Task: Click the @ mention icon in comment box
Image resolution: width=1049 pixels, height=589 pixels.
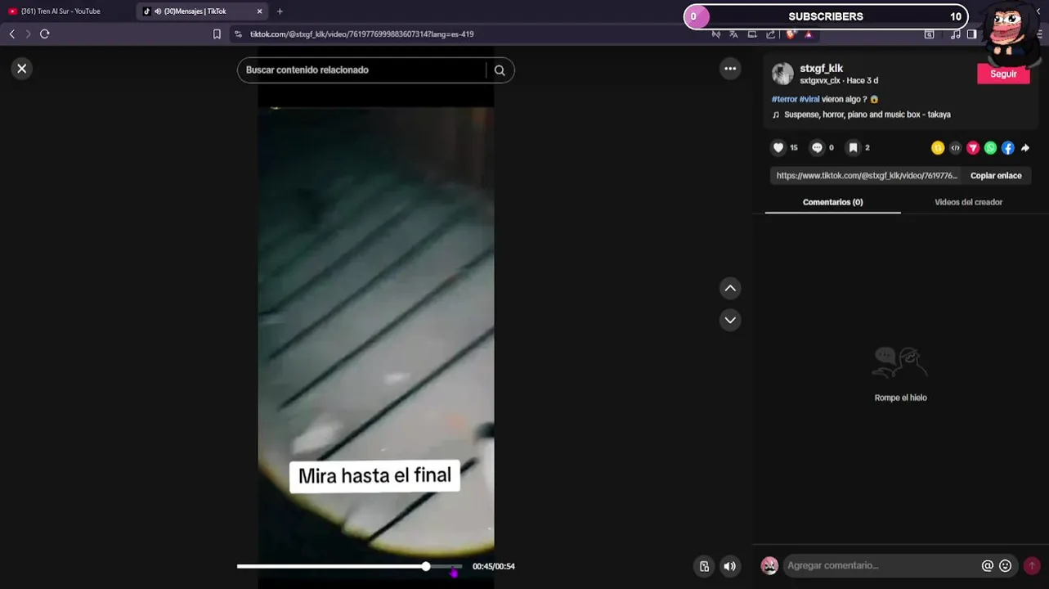Action: click(x=988, y=565)
